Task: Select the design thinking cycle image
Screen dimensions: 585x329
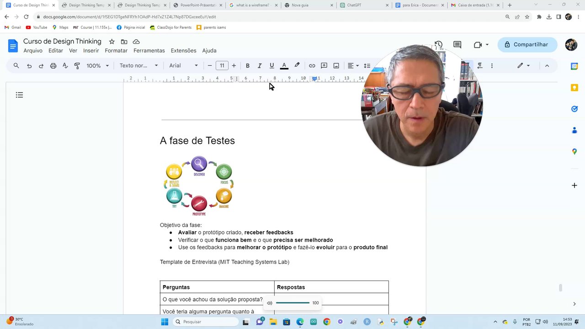Action: [199, 186]
